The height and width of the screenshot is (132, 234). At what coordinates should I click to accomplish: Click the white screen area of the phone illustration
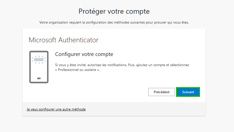39,70
